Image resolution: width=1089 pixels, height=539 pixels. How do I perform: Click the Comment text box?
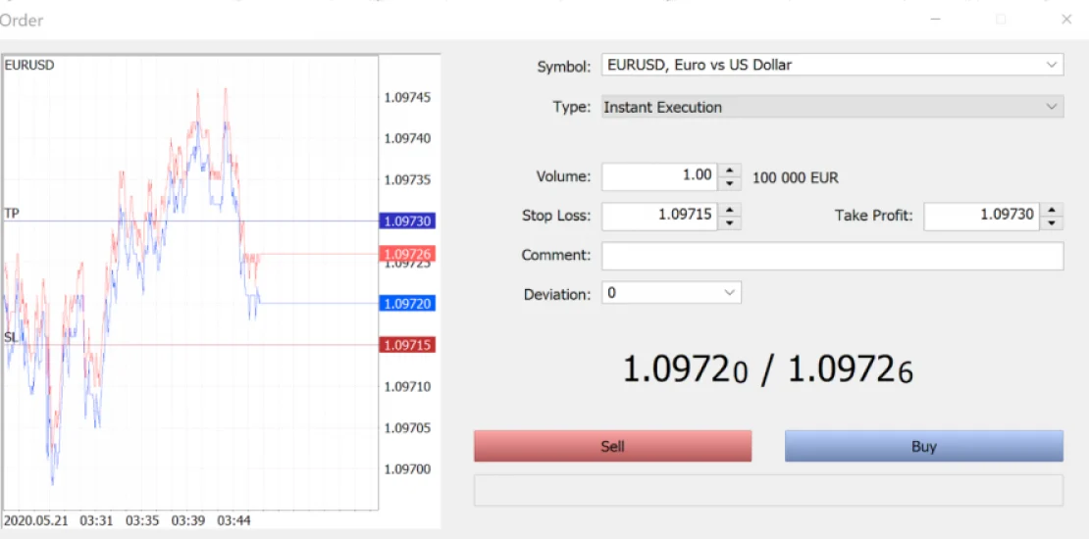click(832, 255)
